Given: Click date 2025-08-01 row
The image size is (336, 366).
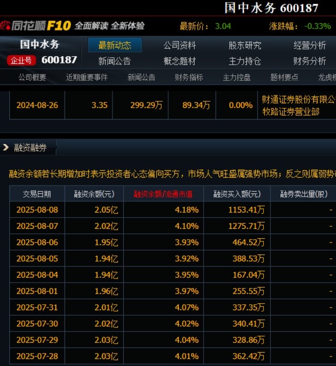Looking at the screenshot, I should click(x=37, y=291).
